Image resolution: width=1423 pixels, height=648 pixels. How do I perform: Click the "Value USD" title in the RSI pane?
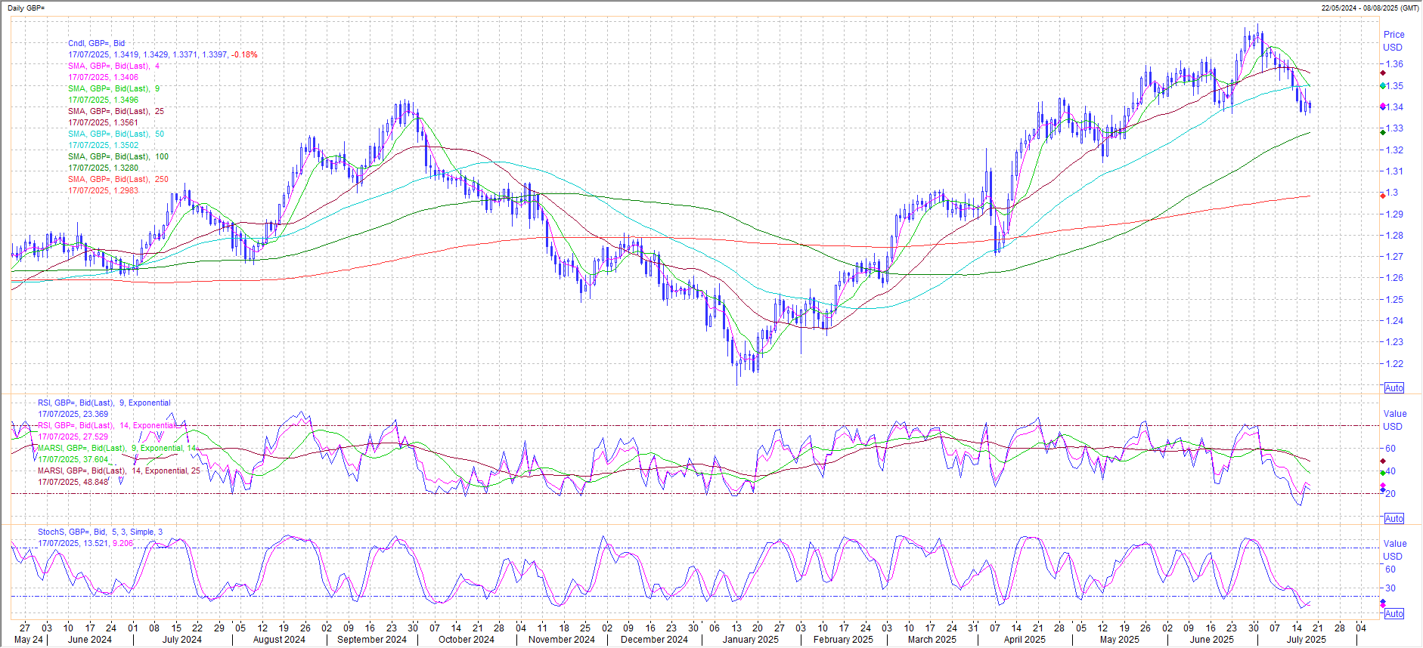(x=1394, y=420)
